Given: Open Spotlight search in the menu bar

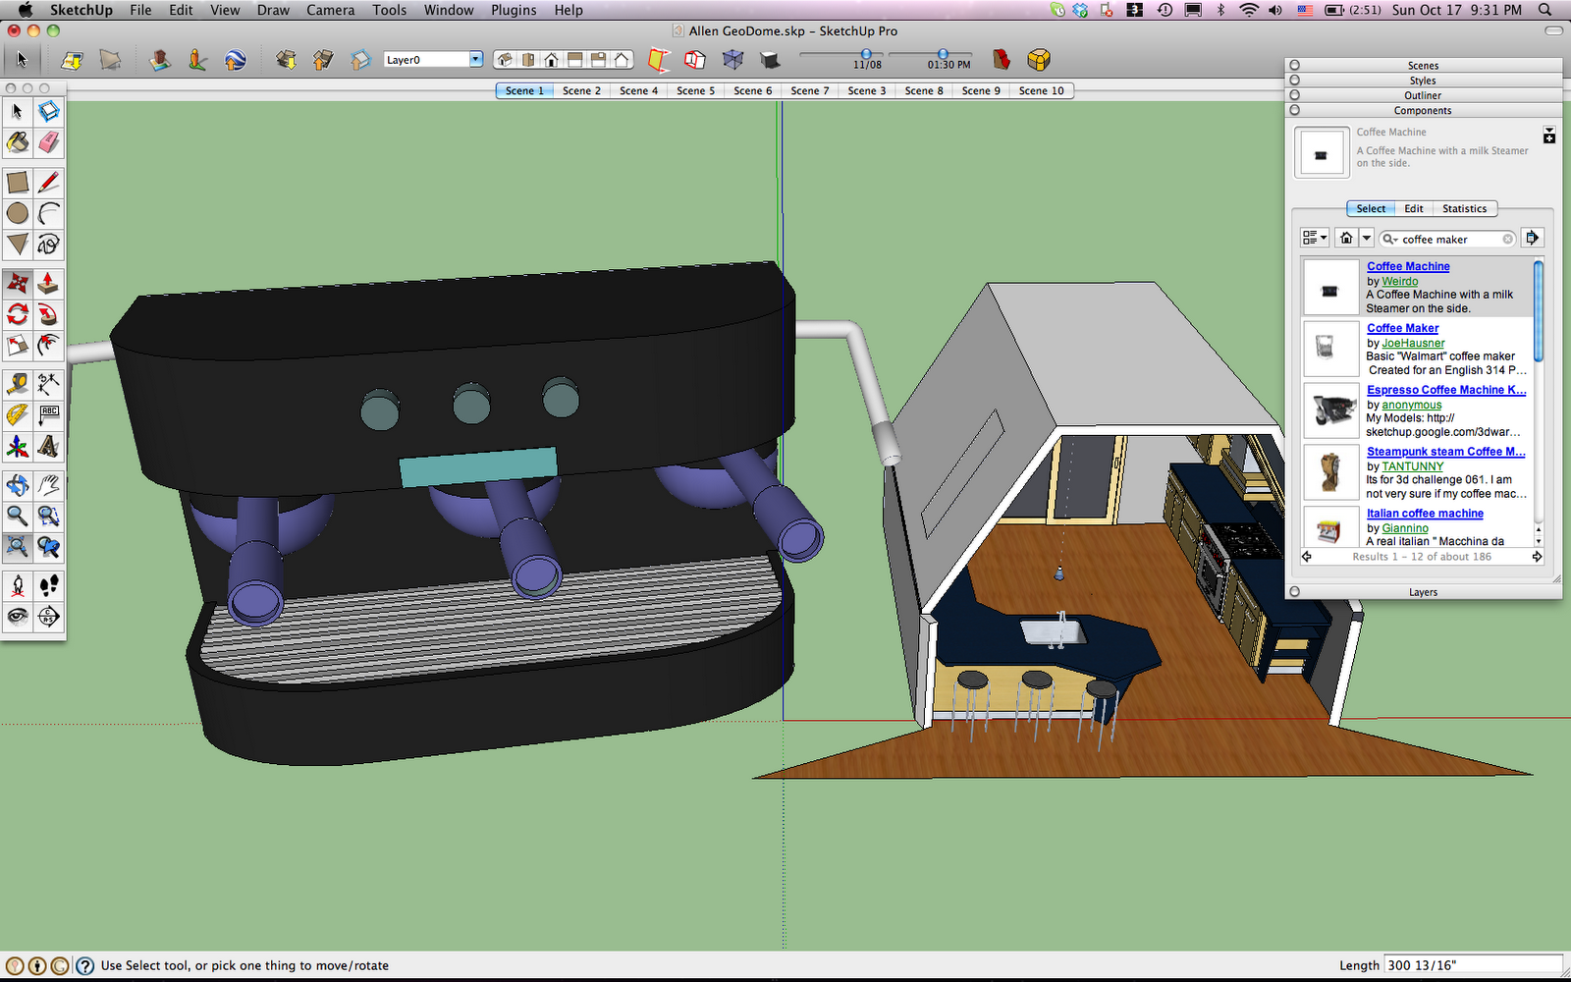Looking at the screenshot, I should 1544,10.
